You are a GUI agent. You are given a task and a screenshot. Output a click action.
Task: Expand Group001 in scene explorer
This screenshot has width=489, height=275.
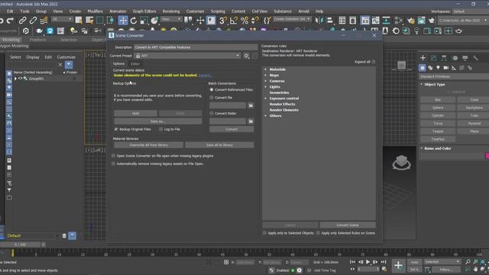15,79
